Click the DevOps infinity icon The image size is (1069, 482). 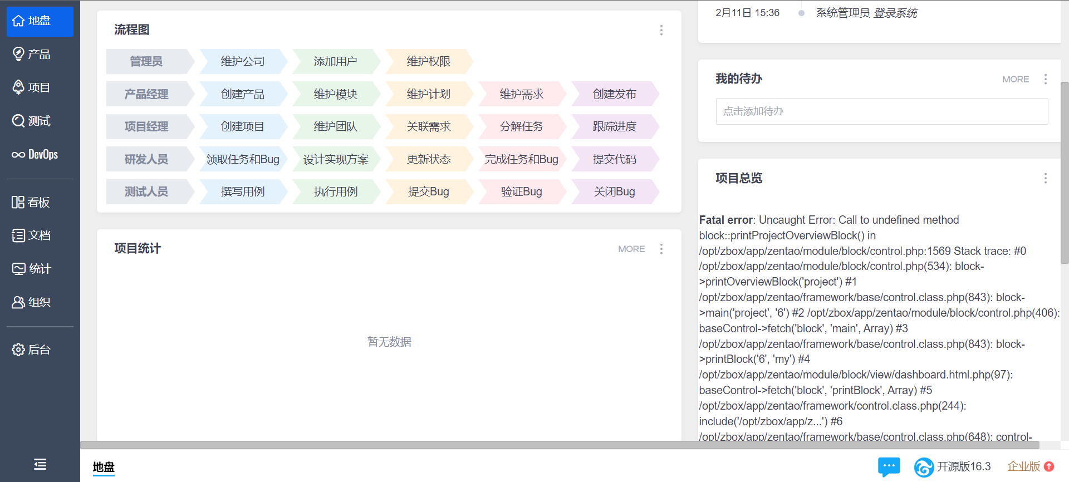18,155
